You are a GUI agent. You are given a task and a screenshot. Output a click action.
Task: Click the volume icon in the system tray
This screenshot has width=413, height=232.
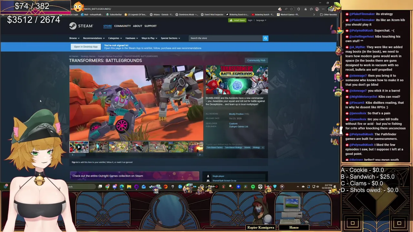point(317,187)
